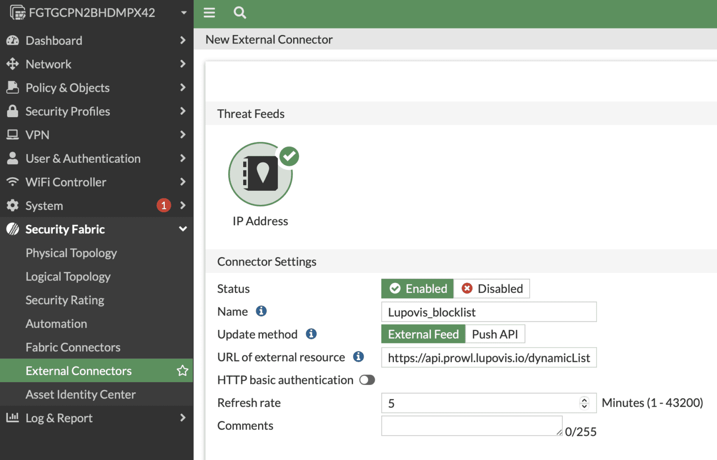Click the hamburger menu icon
The image size is (717, 460).
[x=209, y=13]
